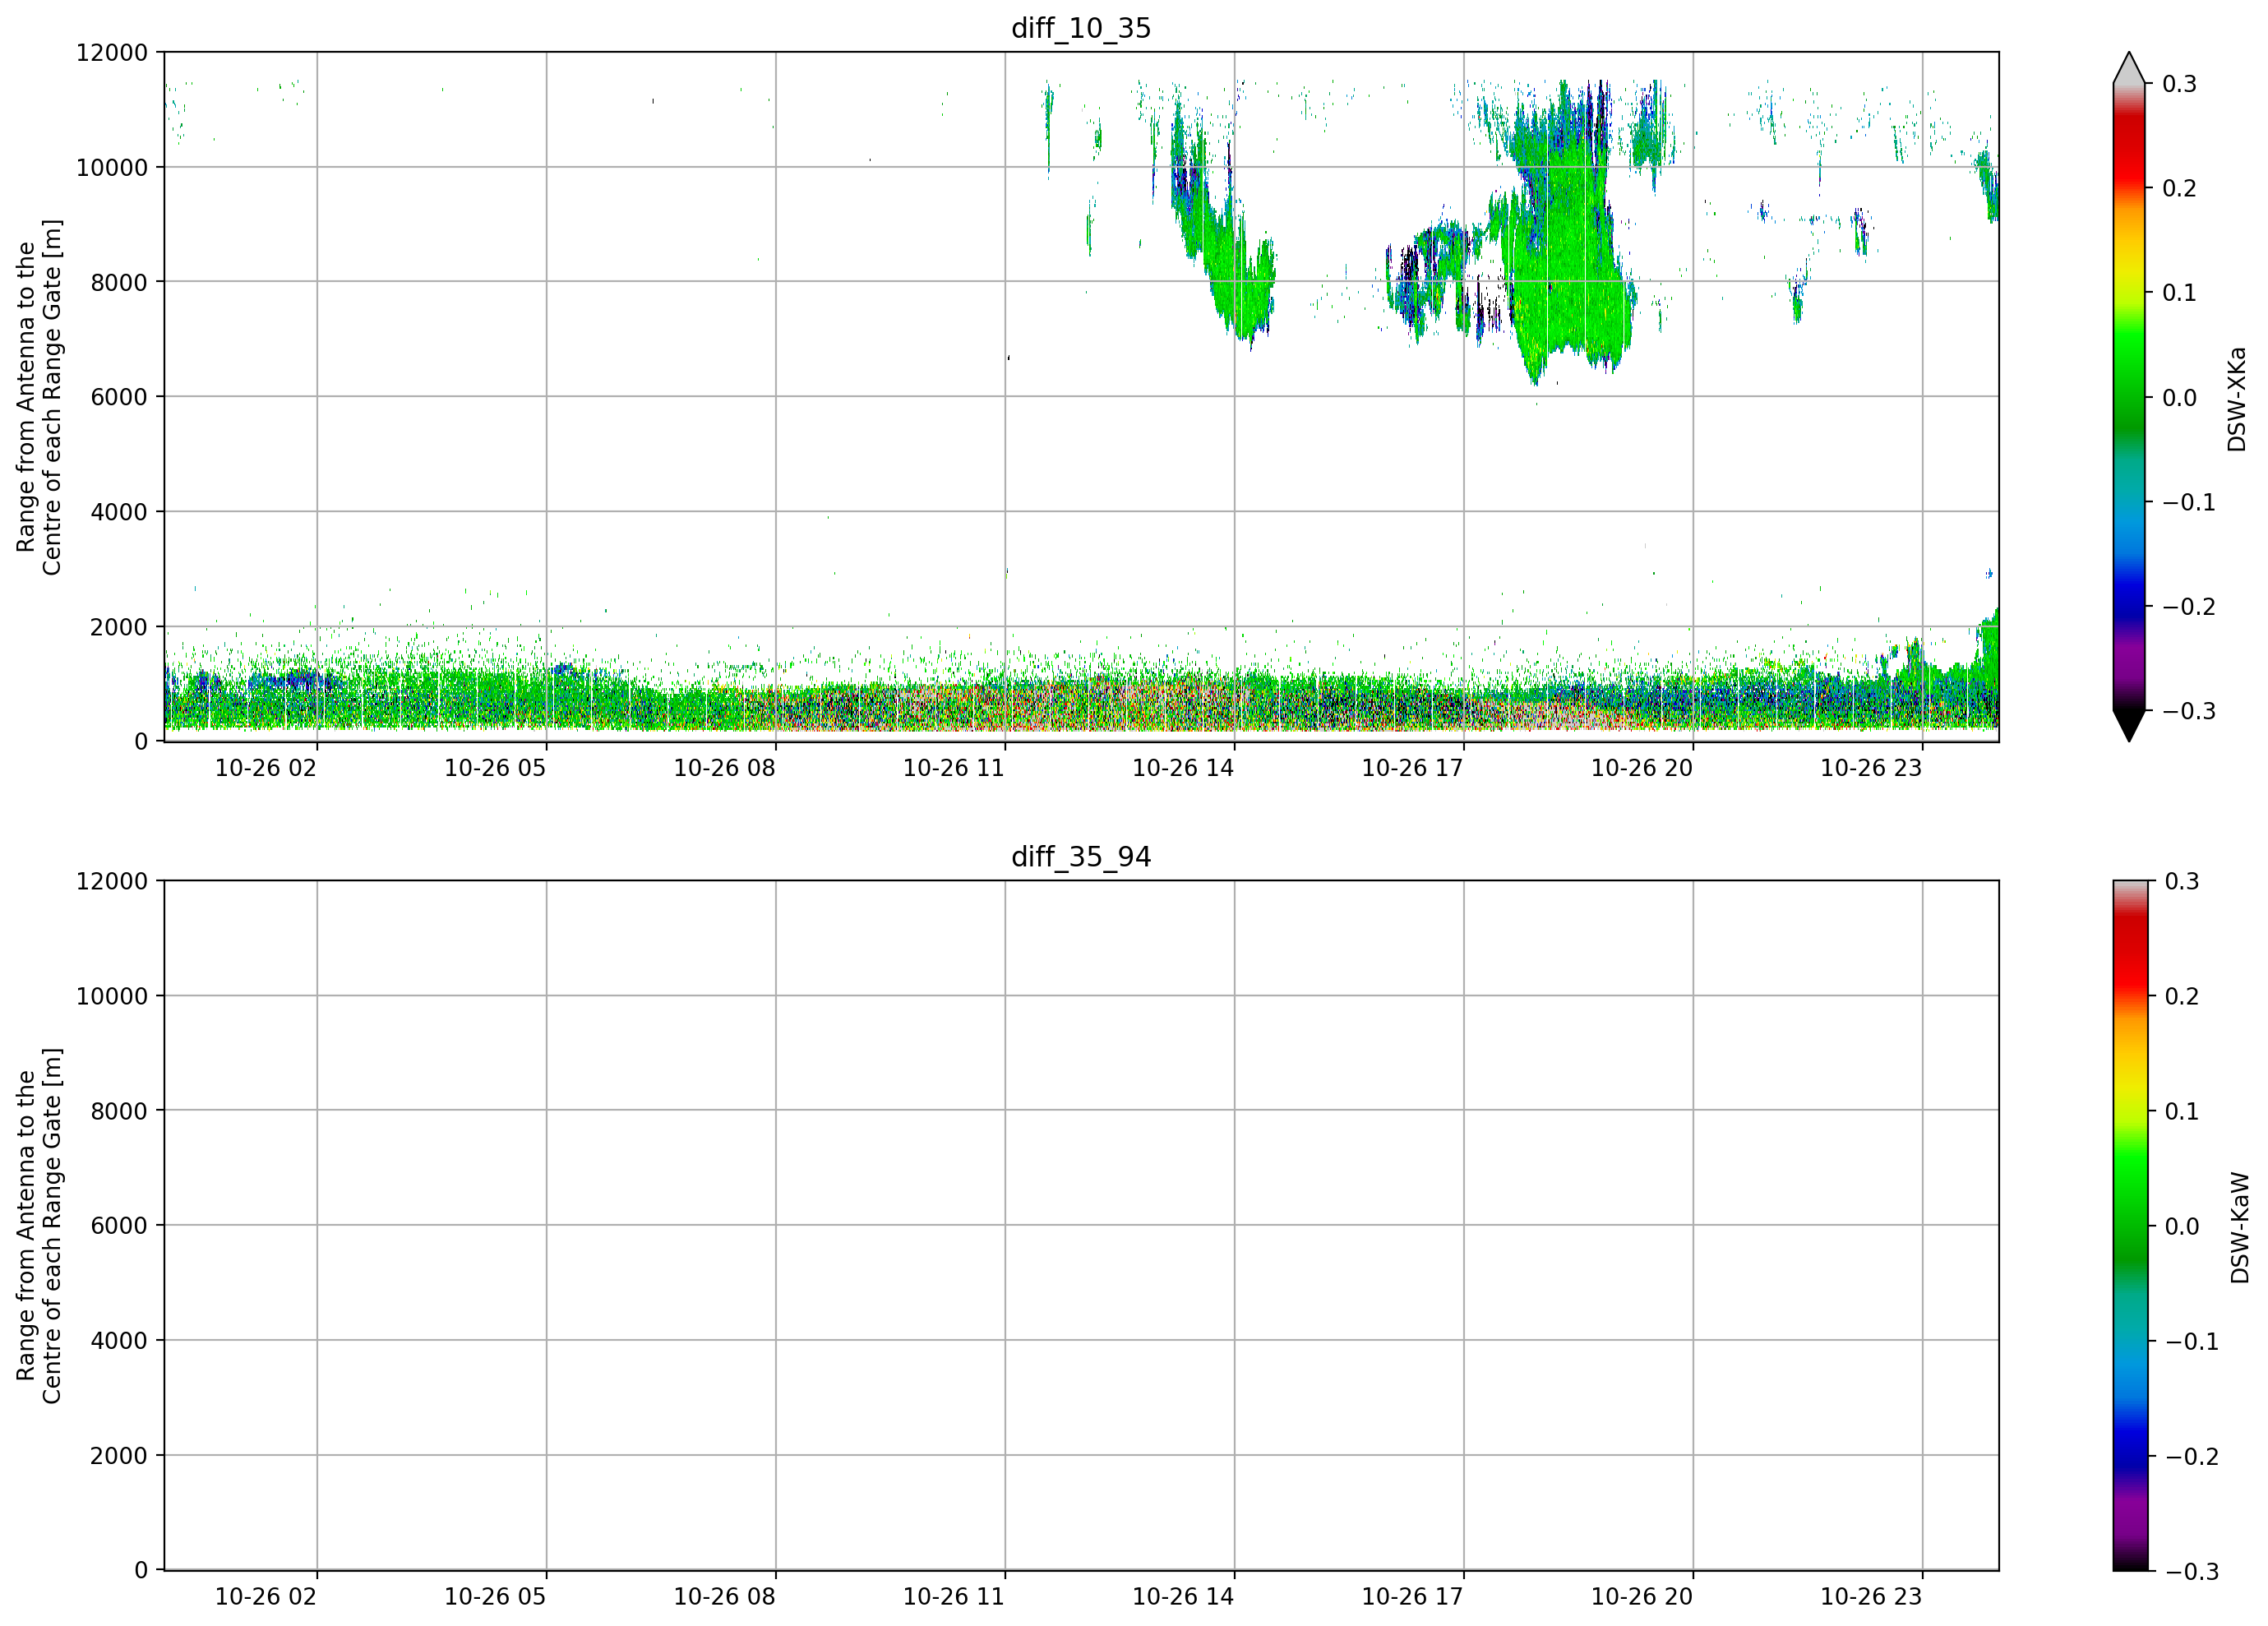Click the 2000 y-tick of diff_35_94 plot
The height and width of the screenshot is (1626, 2268).
pyautogui.click(x=118, y=1456)
